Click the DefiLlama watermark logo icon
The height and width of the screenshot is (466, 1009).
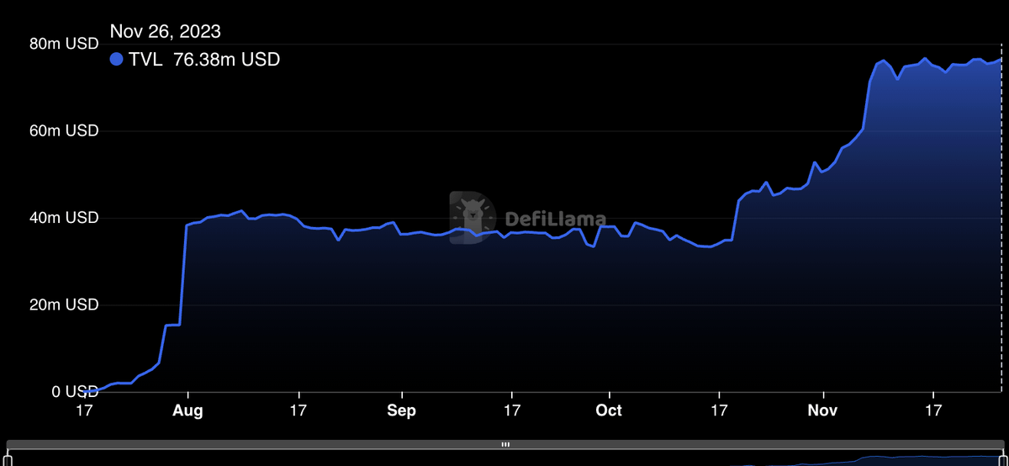point(473,219)
